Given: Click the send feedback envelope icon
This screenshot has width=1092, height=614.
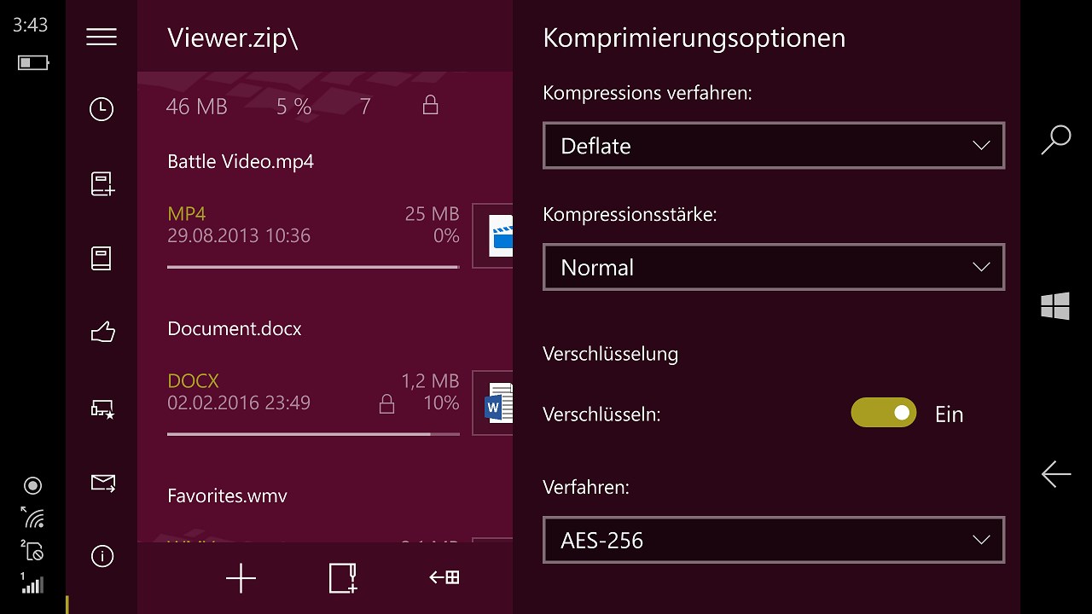Looking at the screenshot, I should click(102, 483).
